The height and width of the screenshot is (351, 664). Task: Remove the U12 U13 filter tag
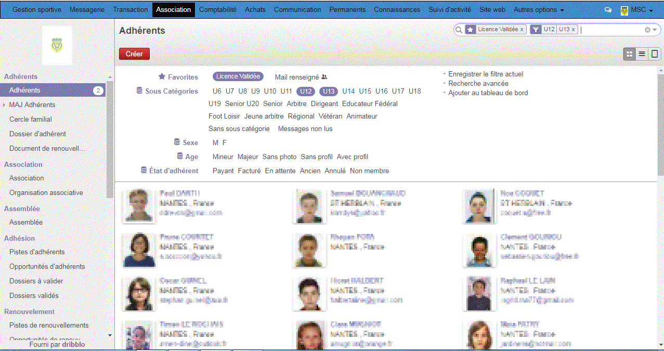(x=573, y=30)
